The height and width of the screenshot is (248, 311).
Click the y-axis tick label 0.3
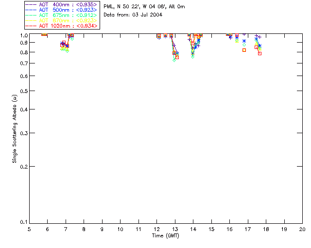pyautogui.click(x=23, y=133)
